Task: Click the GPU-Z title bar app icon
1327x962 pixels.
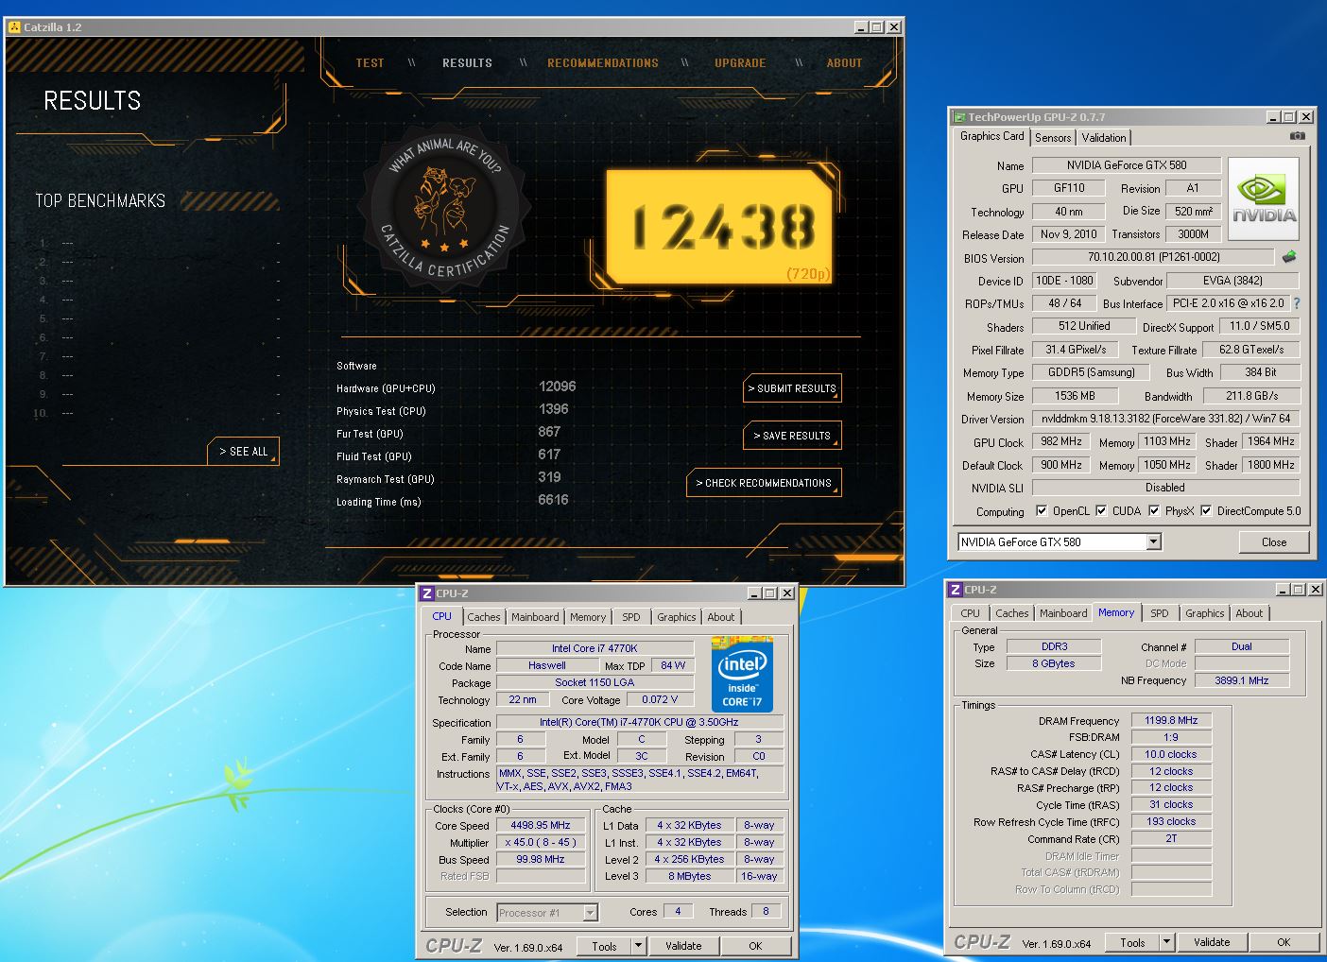Action: (x=958, y=117)
